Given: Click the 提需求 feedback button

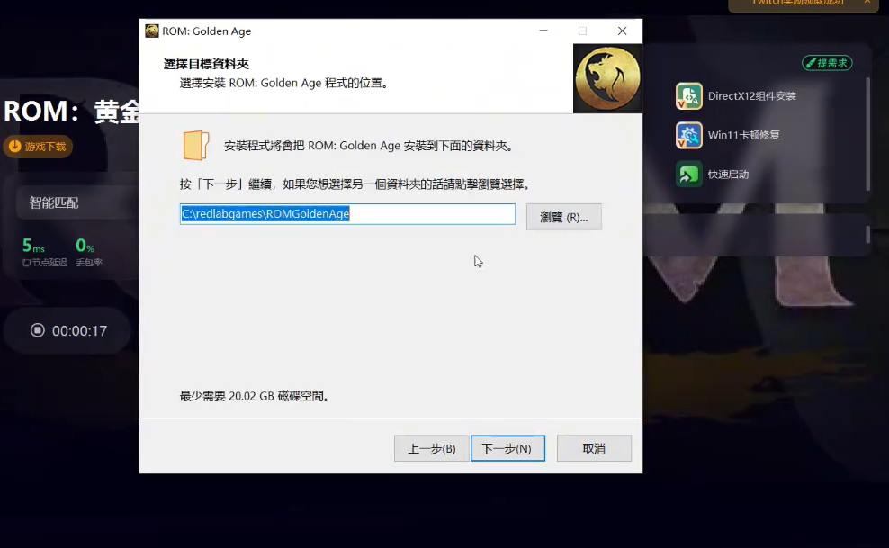Looking at the screenshot, I should click(827, 63).
